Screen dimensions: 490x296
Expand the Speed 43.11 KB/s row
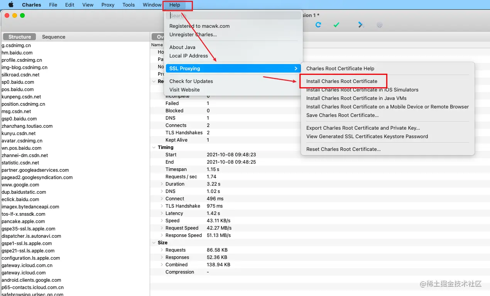pos(162,221)
